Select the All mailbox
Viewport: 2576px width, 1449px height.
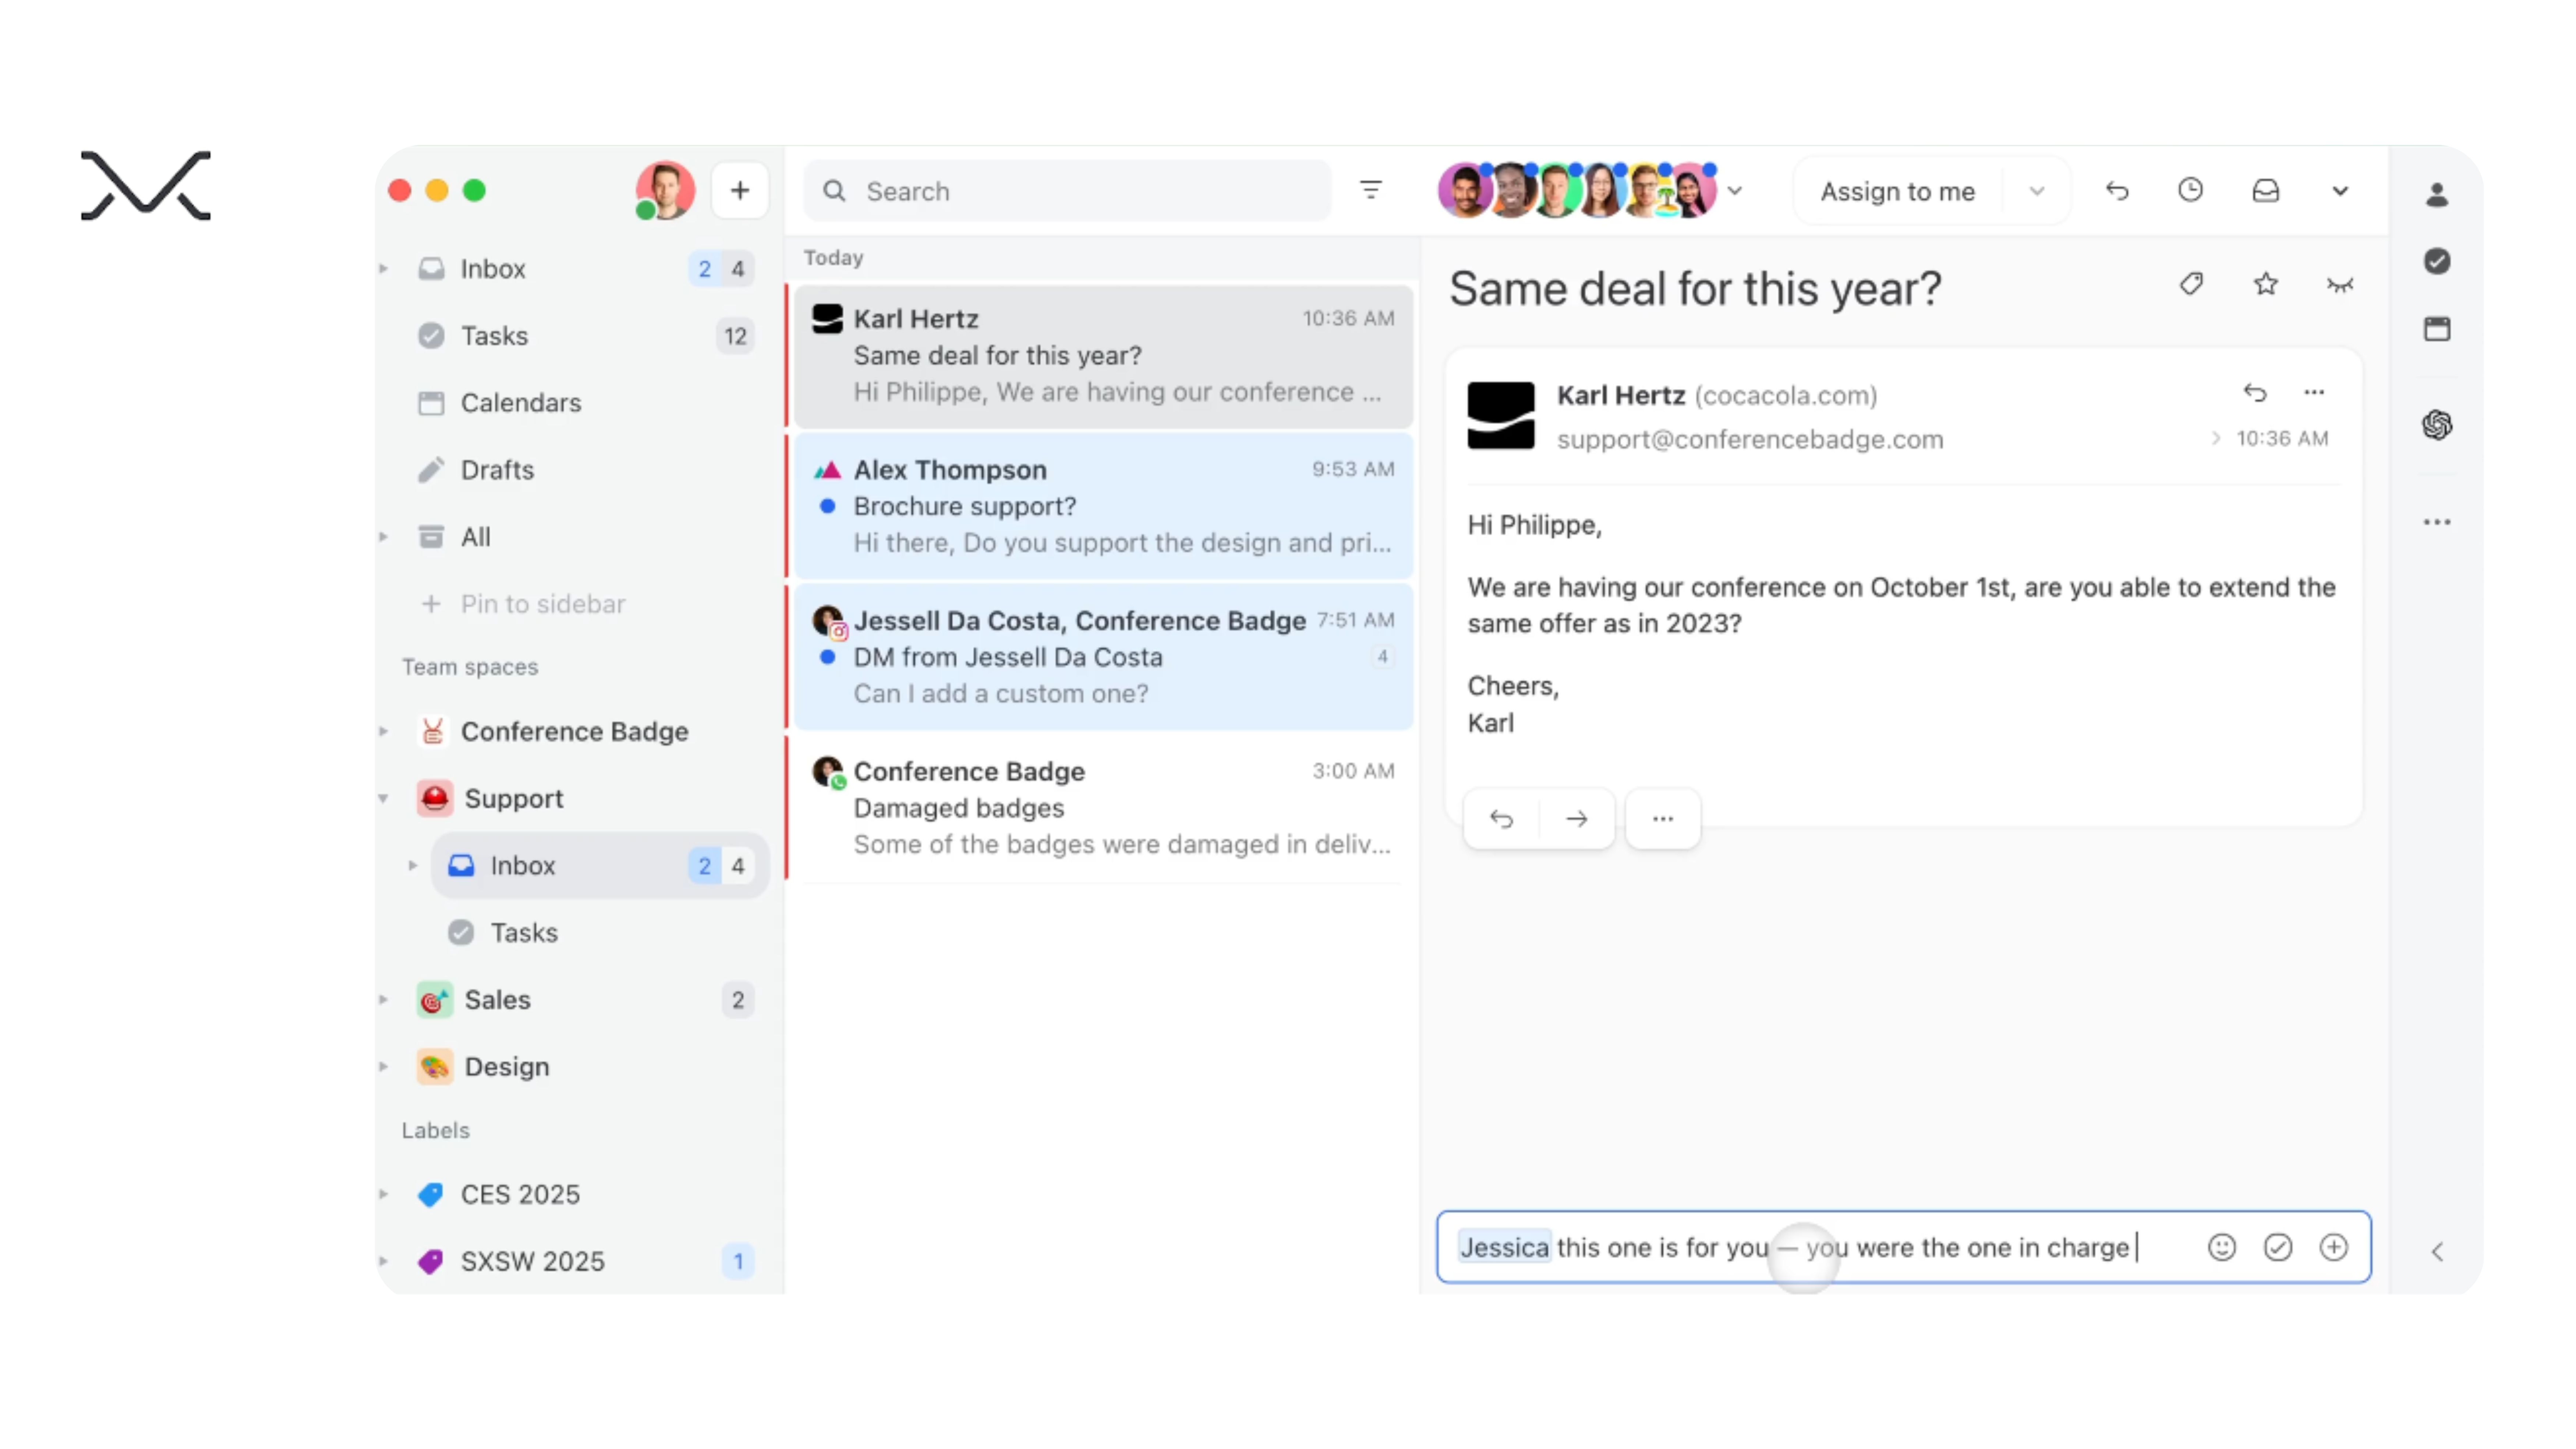pos(585,537)
